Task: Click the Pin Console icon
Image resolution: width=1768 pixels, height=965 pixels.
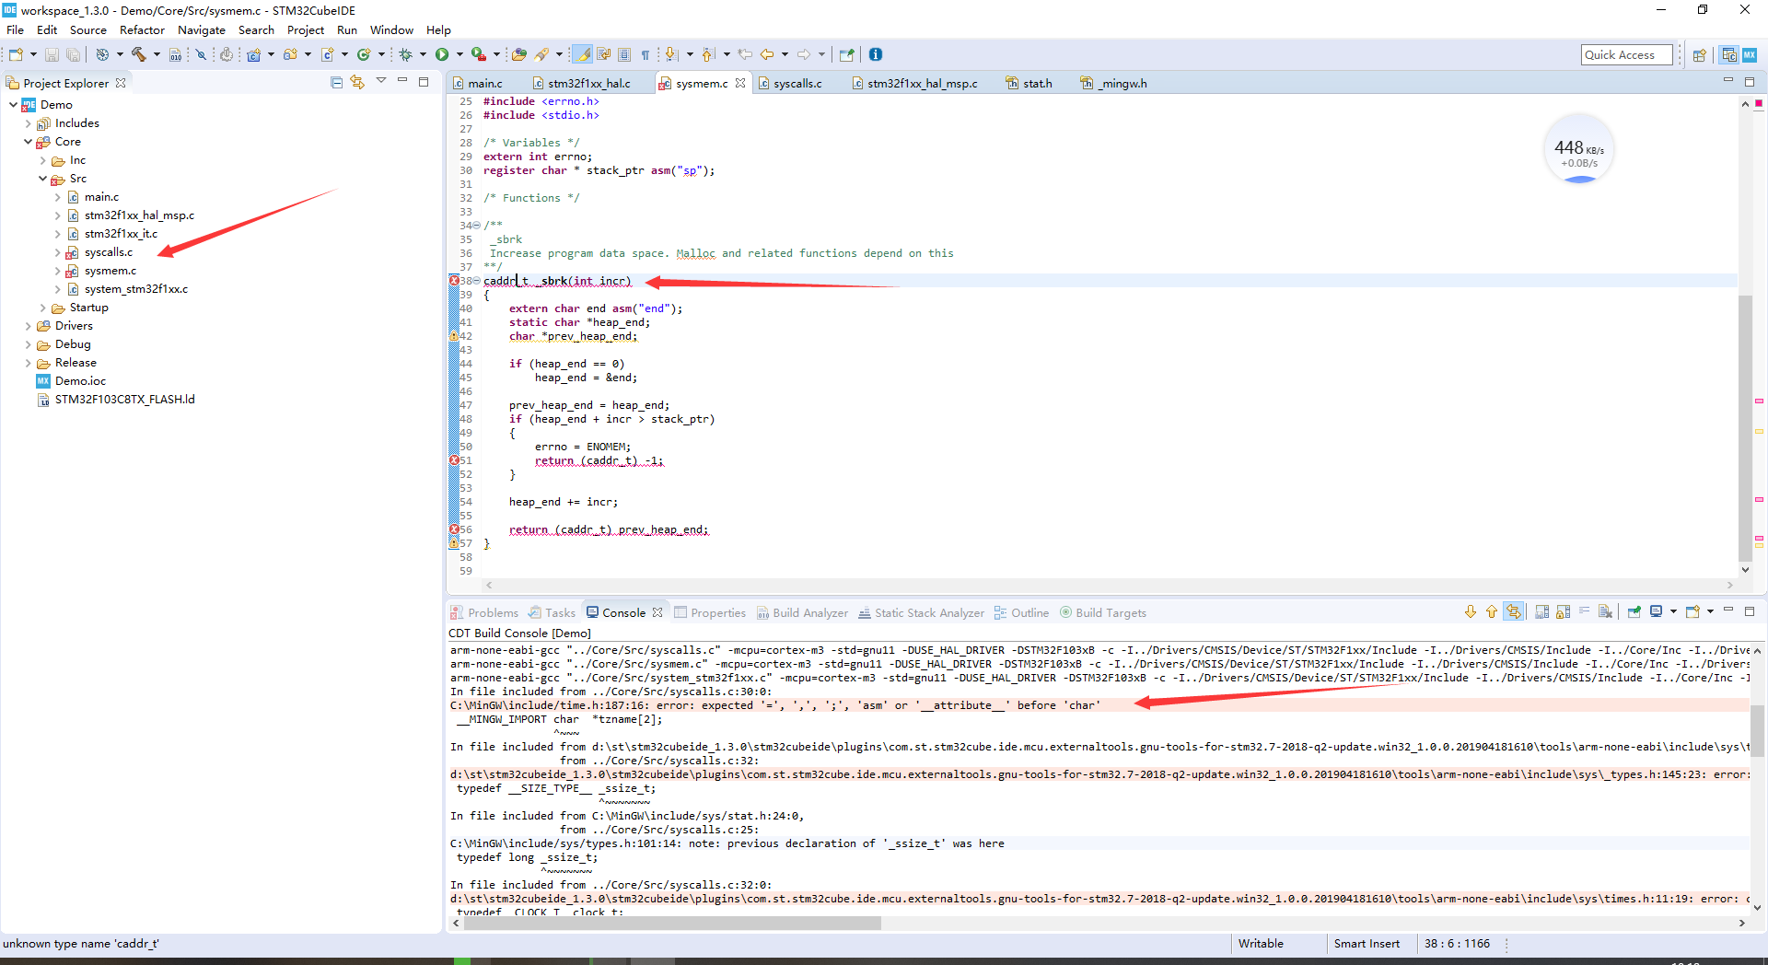Action: click(1634, 611)
